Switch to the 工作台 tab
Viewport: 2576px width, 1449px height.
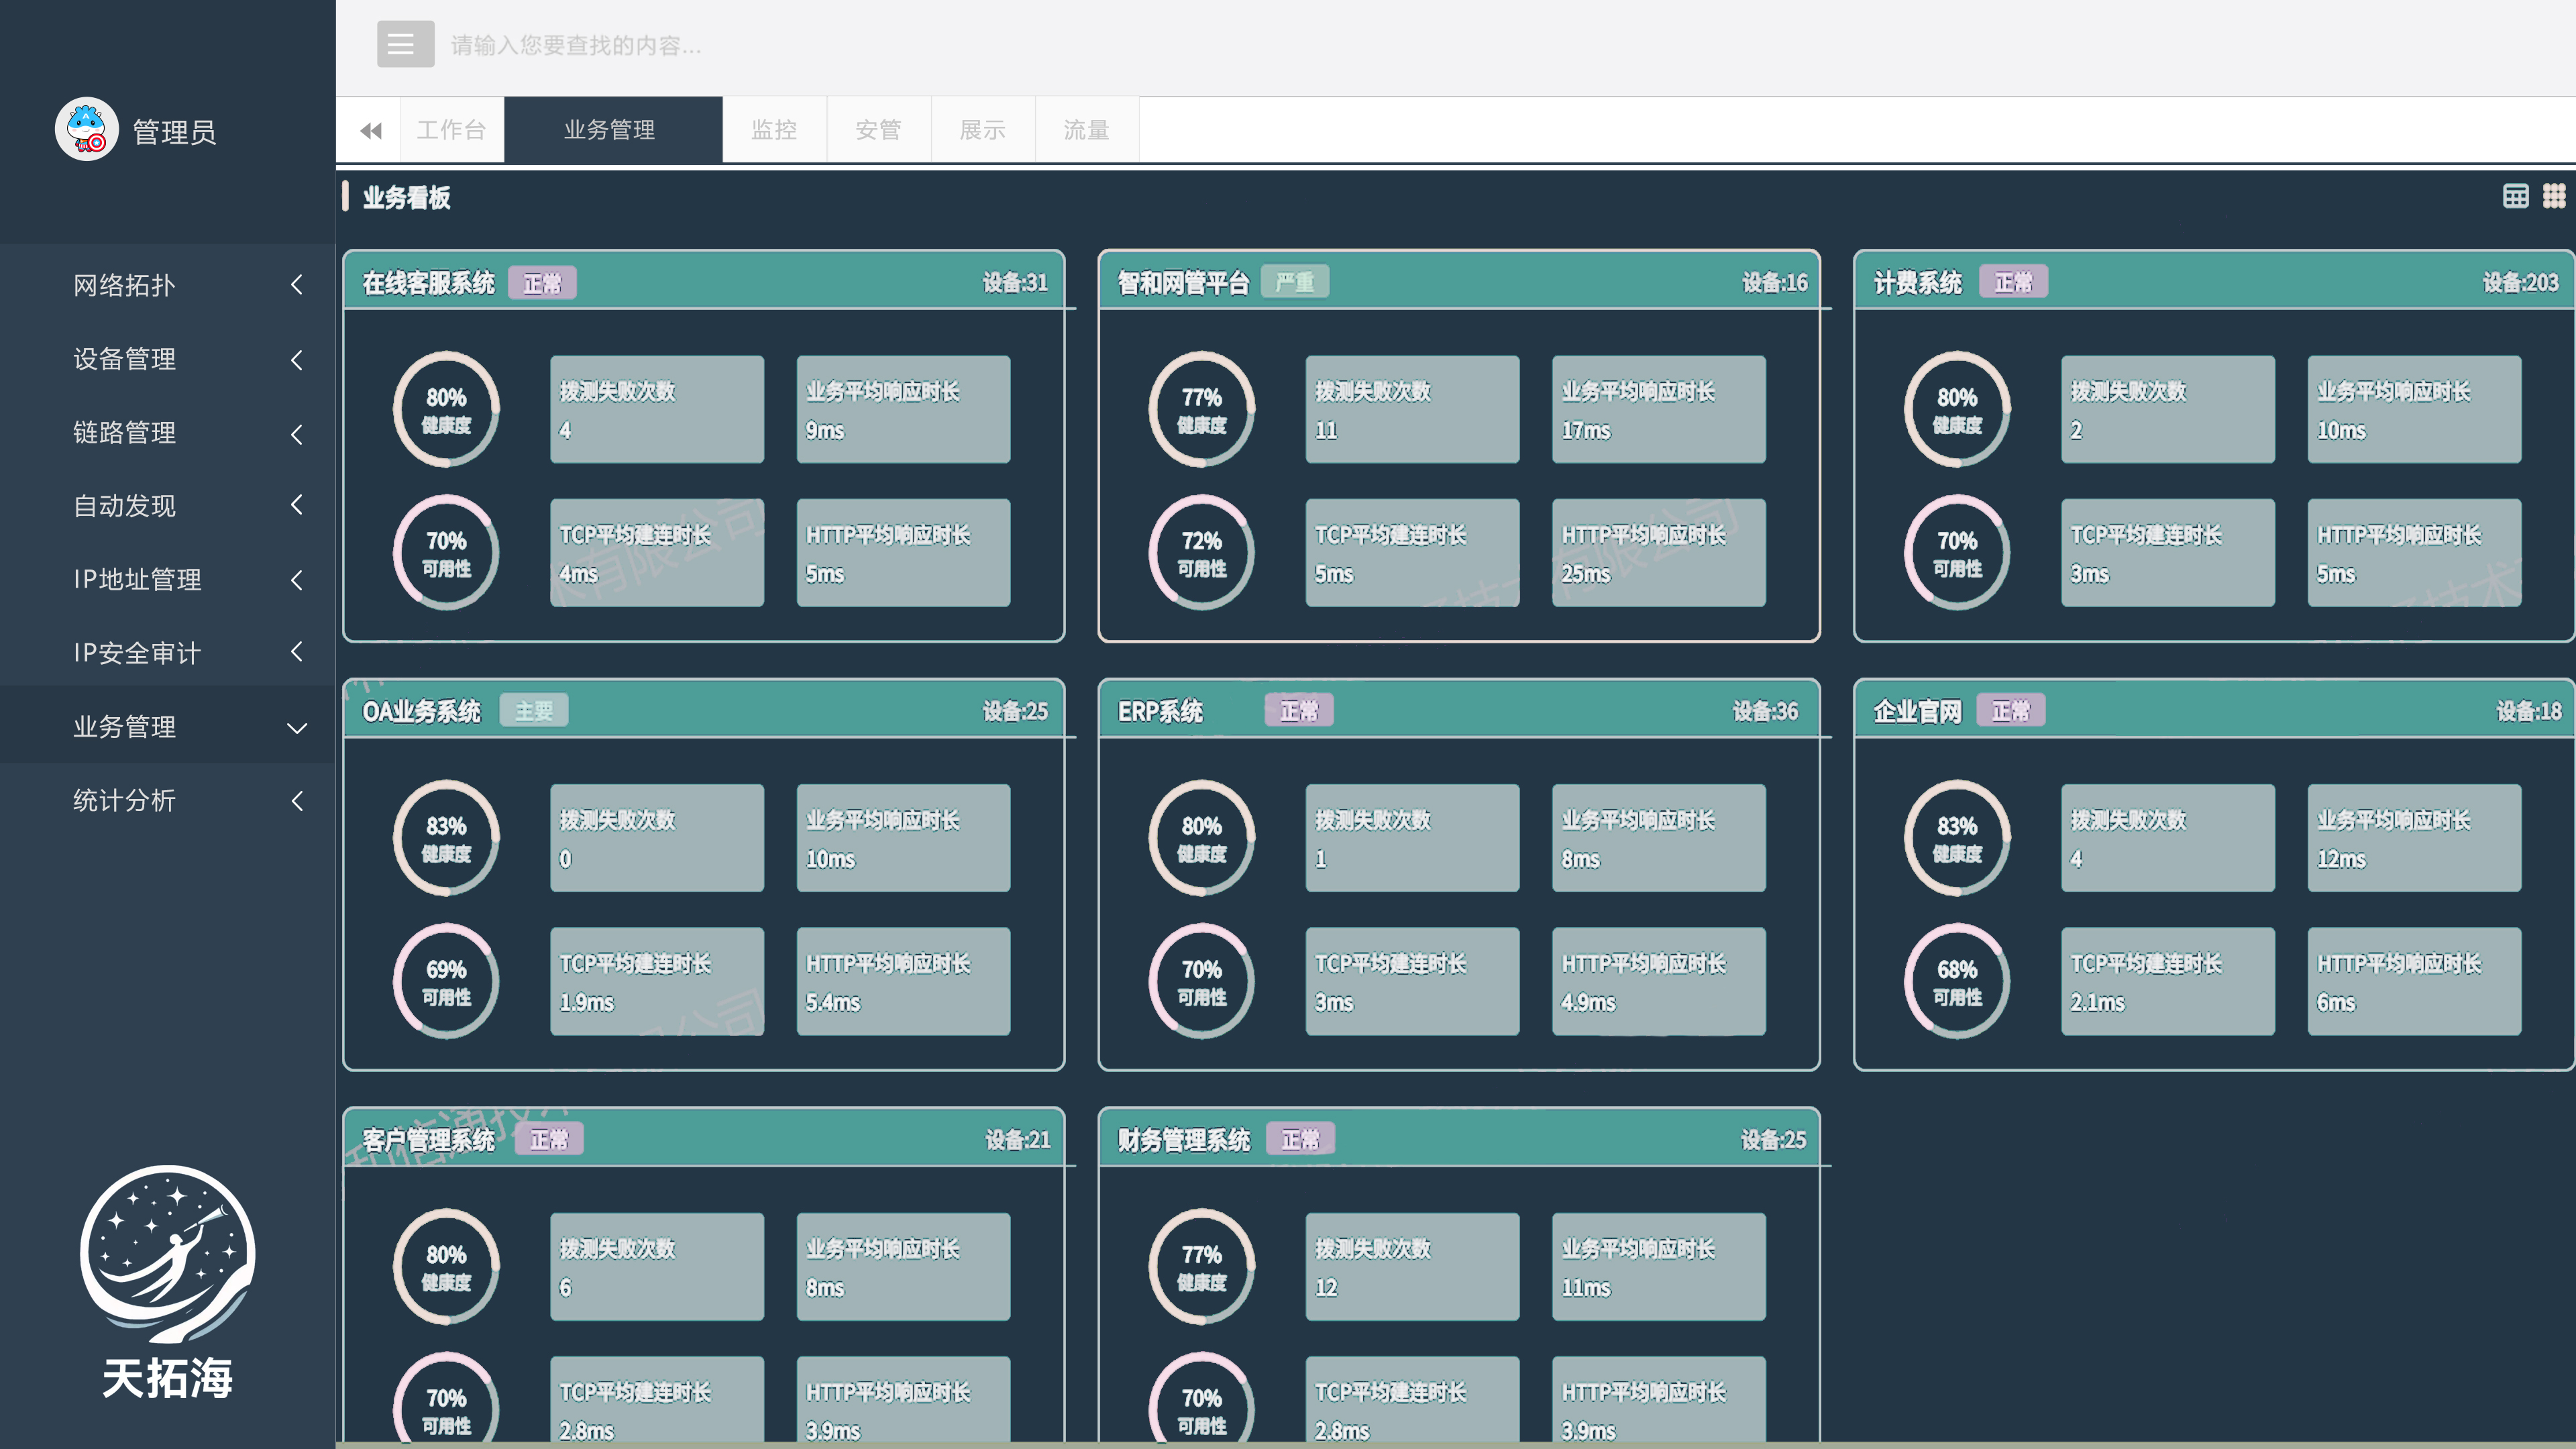[451, 130]
